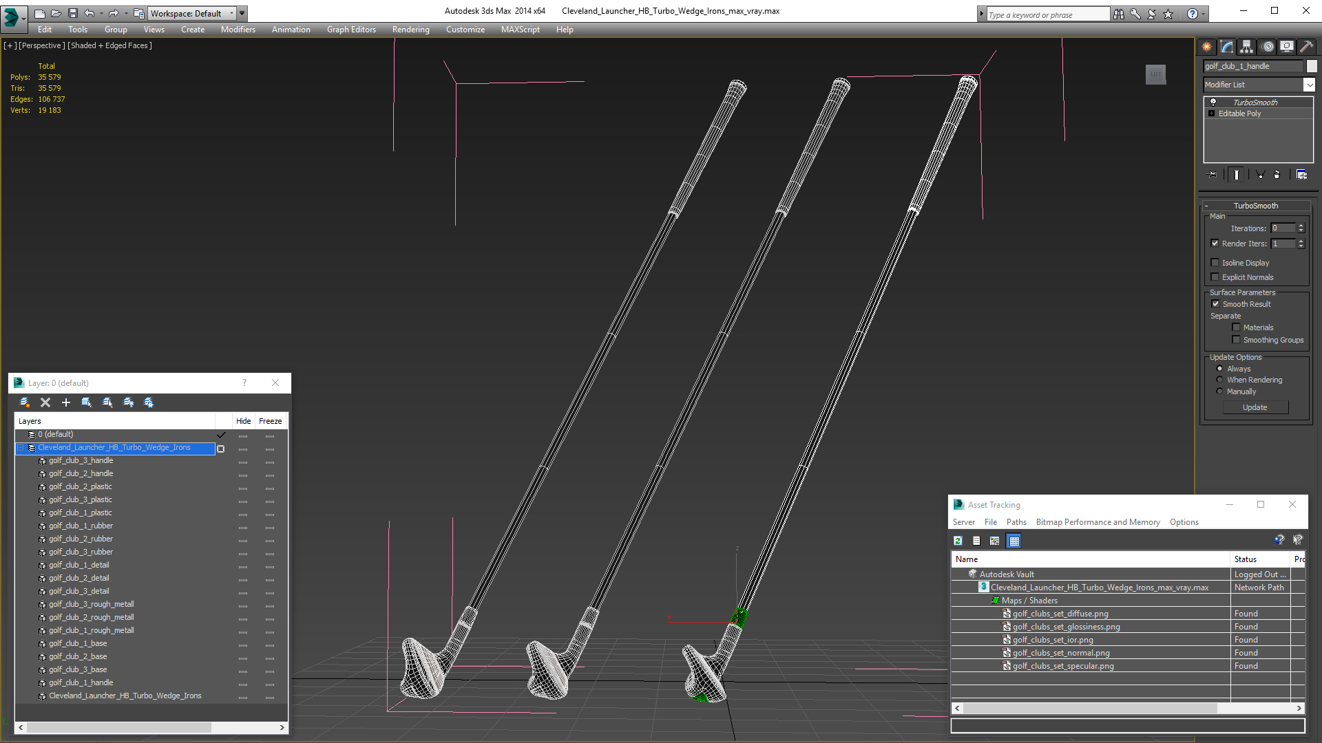Click the object color swatch beside name field
The image size is (1322, 743).
tap(1312, 66)
